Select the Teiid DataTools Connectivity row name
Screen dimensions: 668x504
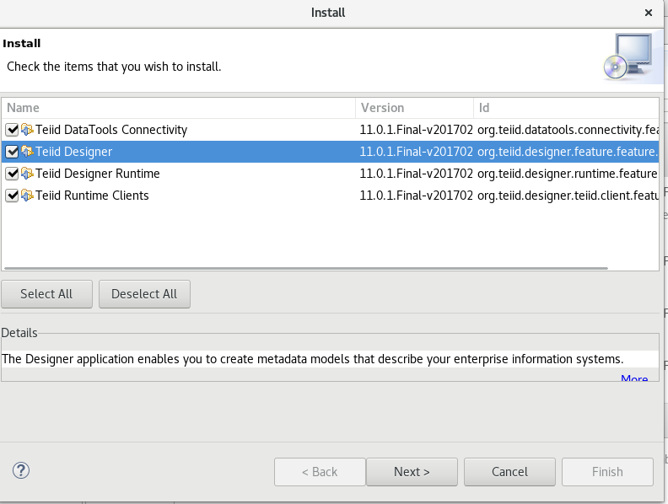click(x=111, y=130)
